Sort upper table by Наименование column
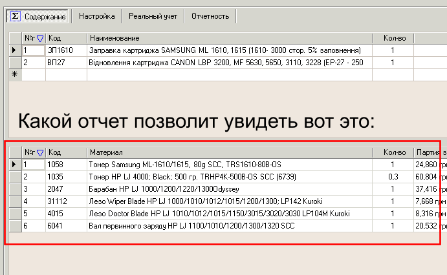 pos(229,39)
